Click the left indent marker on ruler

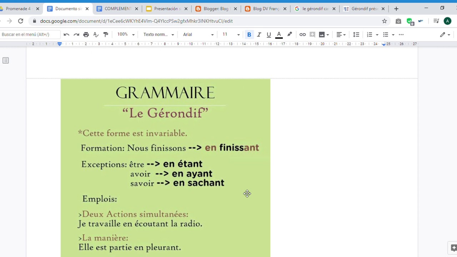(60, 44)
